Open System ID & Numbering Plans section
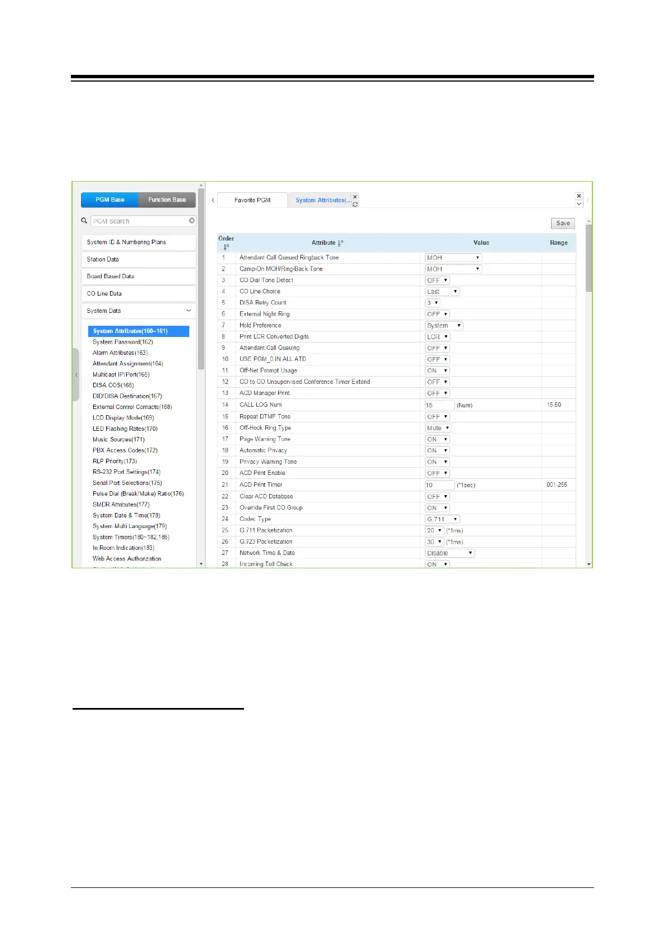665x941 pixels. [138, 242]
